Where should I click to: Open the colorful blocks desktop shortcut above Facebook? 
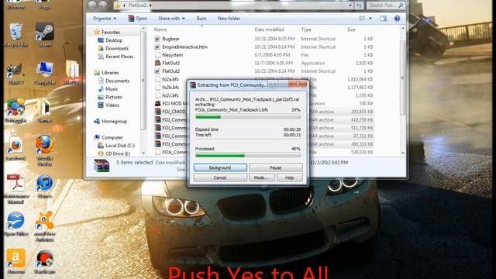[x=15, y=110]
